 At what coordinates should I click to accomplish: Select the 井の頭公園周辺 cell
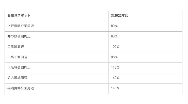(19, 36)
